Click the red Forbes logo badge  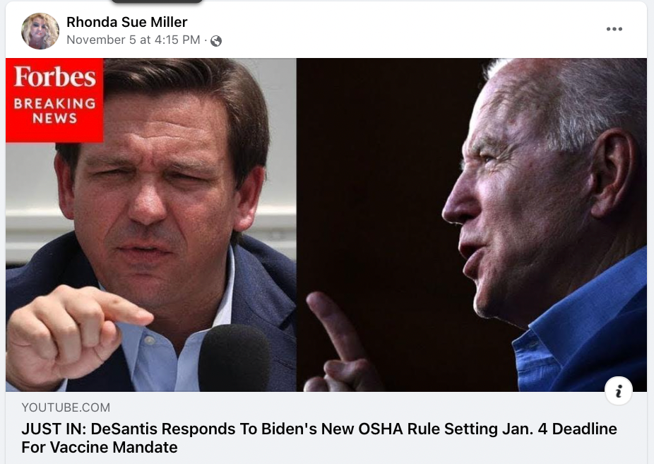54,100
